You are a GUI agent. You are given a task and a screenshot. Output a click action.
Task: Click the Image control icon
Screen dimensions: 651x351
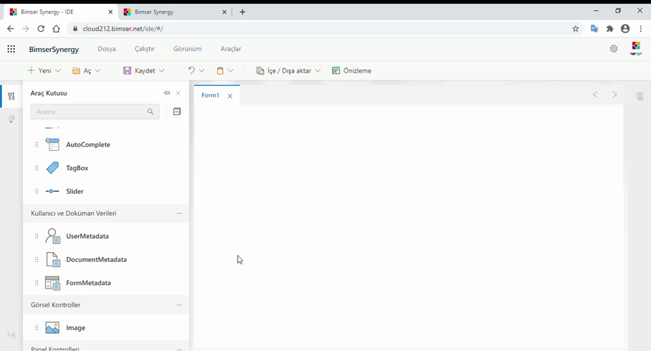(53, 328)
